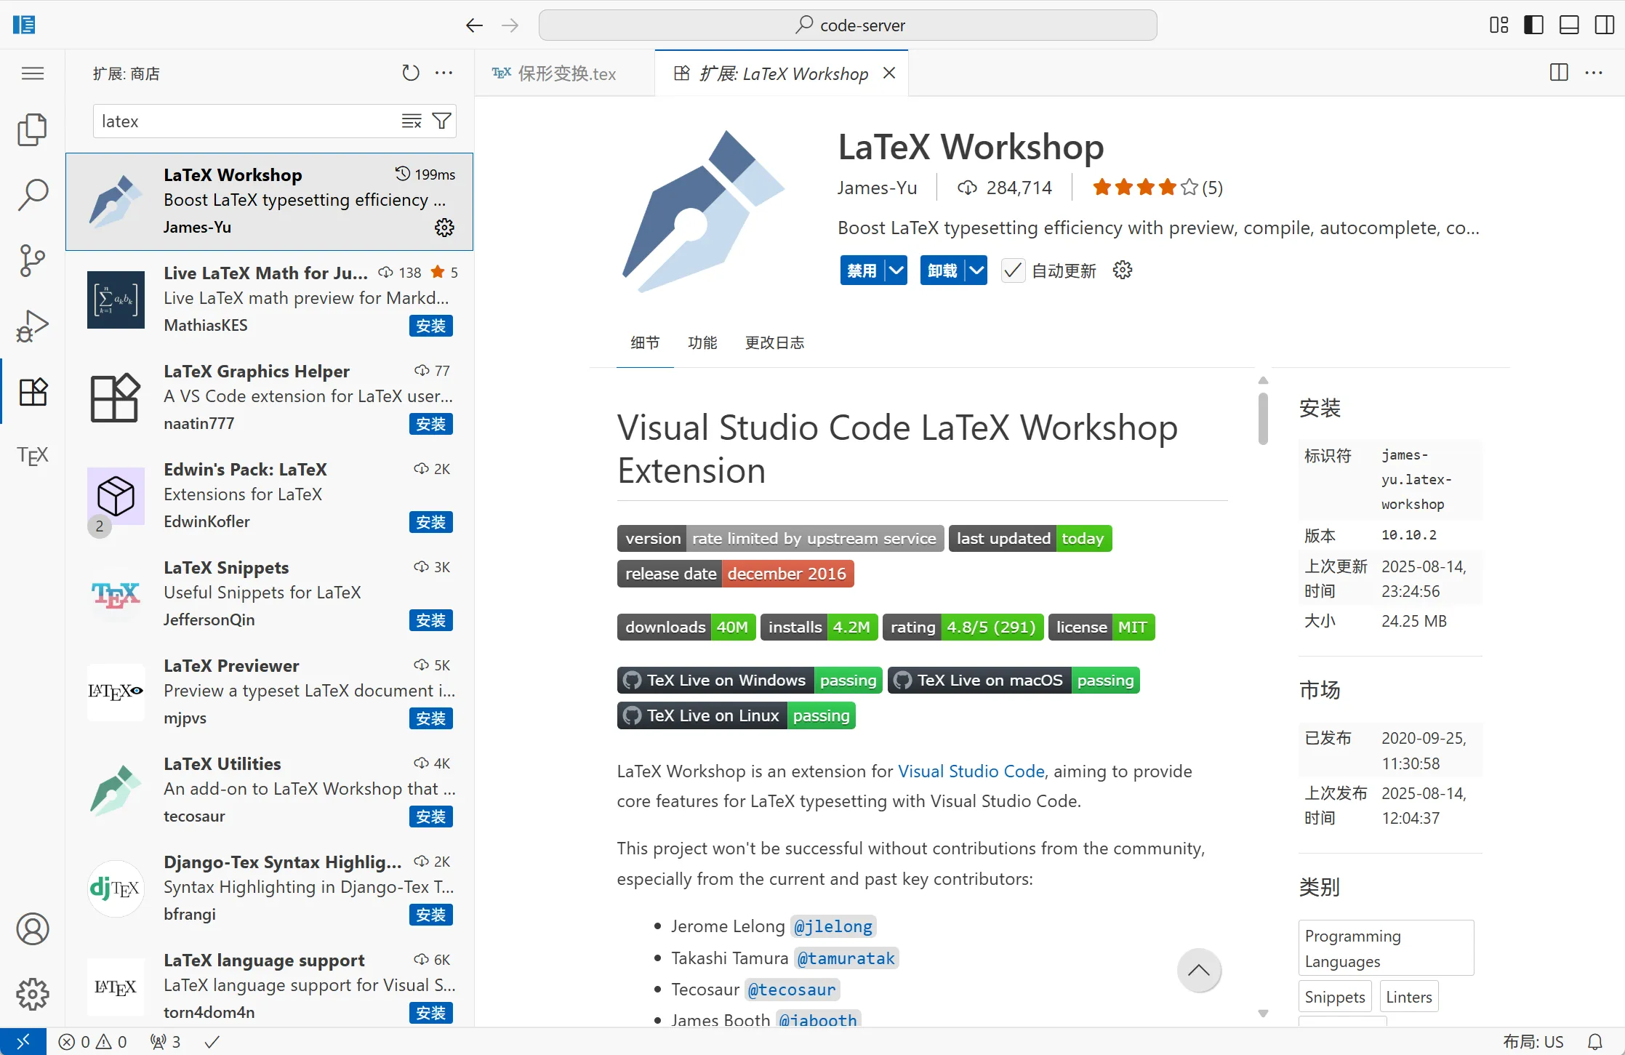The image size is (1625, 1055).
Task: Select LaTeX Previewer in list
Action: point(269,692)
